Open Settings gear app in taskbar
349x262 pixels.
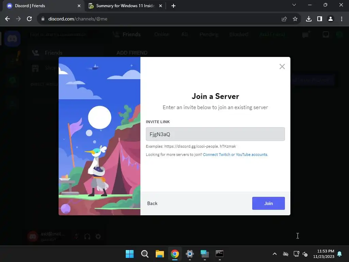(x=189, y=254)
